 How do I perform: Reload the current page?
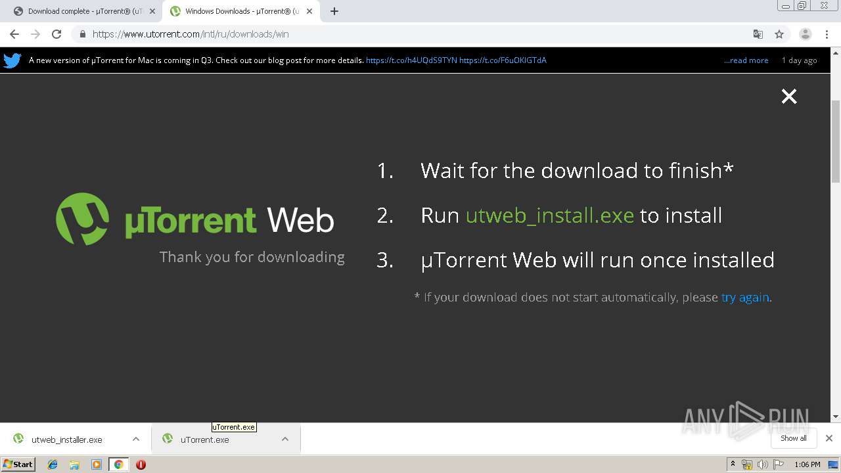[57, 34]
